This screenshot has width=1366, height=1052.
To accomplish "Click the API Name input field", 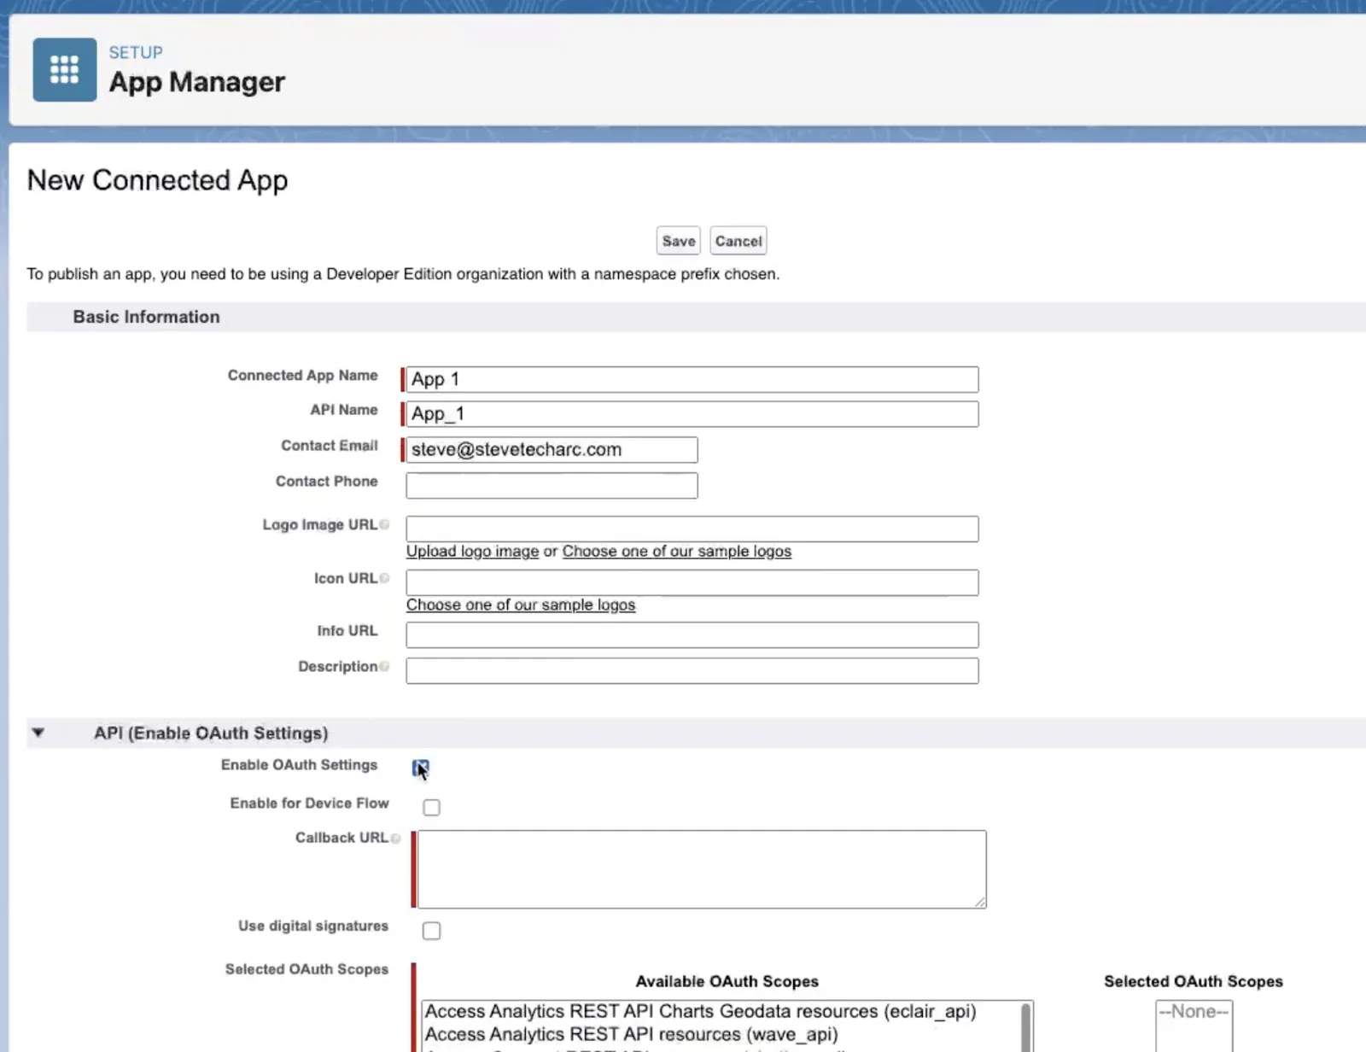I will 692,414.
